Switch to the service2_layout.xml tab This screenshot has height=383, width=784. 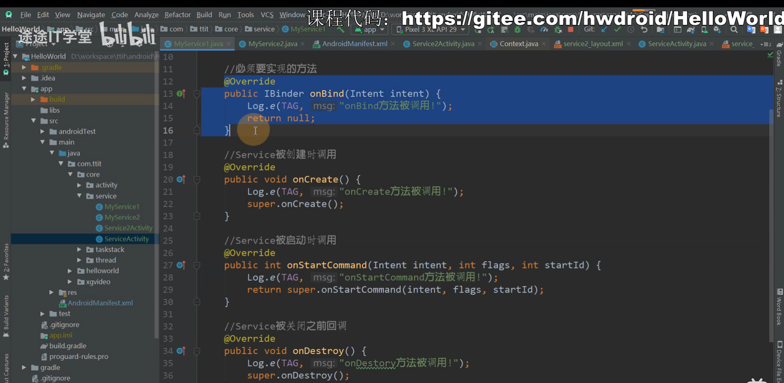(593, 44)
